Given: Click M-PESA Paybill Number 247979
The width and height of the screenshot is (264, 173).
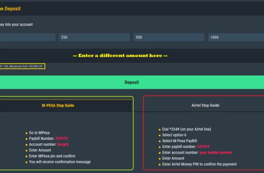Looking at the screenshot, I should pyautogui.click(x=48, y=139).
